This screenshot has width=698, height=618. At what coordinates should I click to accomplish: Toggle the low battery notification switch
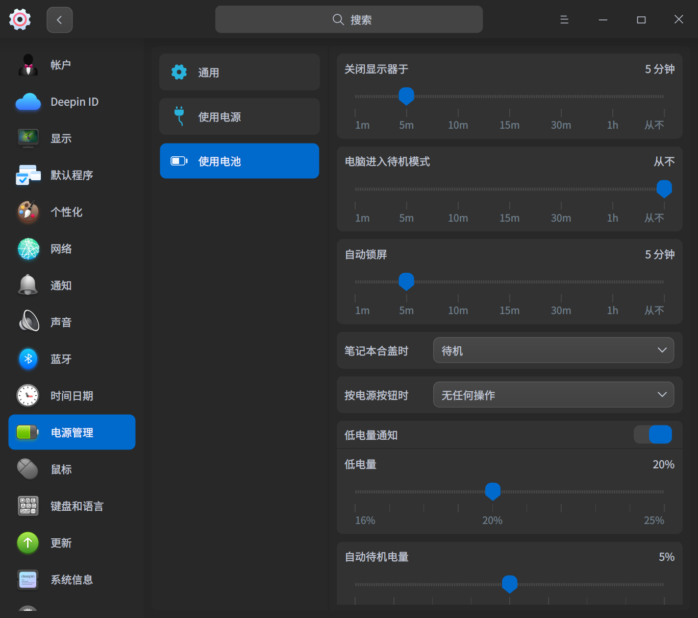tap(653, 435)
